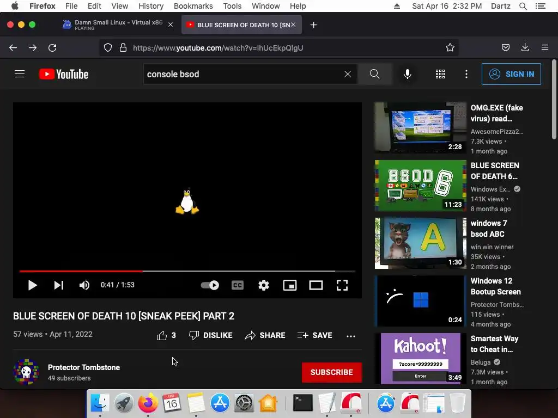
Task: Toggle the autoplay switch in the player
Action: [210, 285]
